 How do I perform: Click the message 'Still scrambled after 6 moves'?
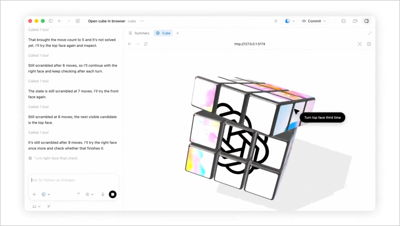click(x=73, y=68)
